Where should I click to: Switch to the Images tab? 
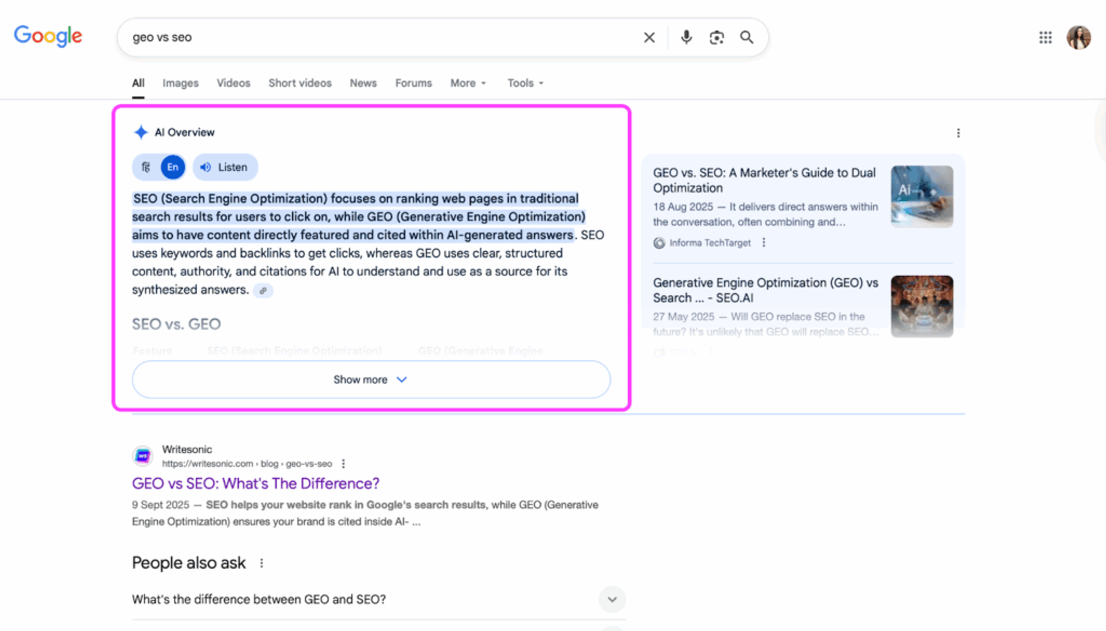pyautogui.click(x=180, y=83)
